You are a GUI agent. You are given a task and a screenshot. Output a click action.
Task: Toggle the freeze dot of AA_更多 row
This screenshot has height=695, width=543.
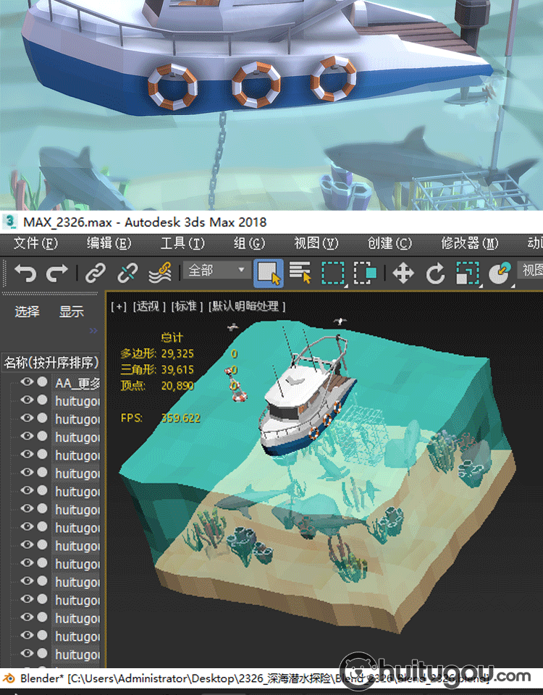(x=42, y=382)
